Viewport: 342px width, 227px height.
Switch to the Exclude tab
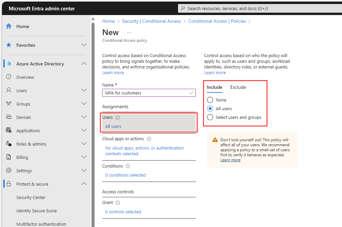coord(238,87)
